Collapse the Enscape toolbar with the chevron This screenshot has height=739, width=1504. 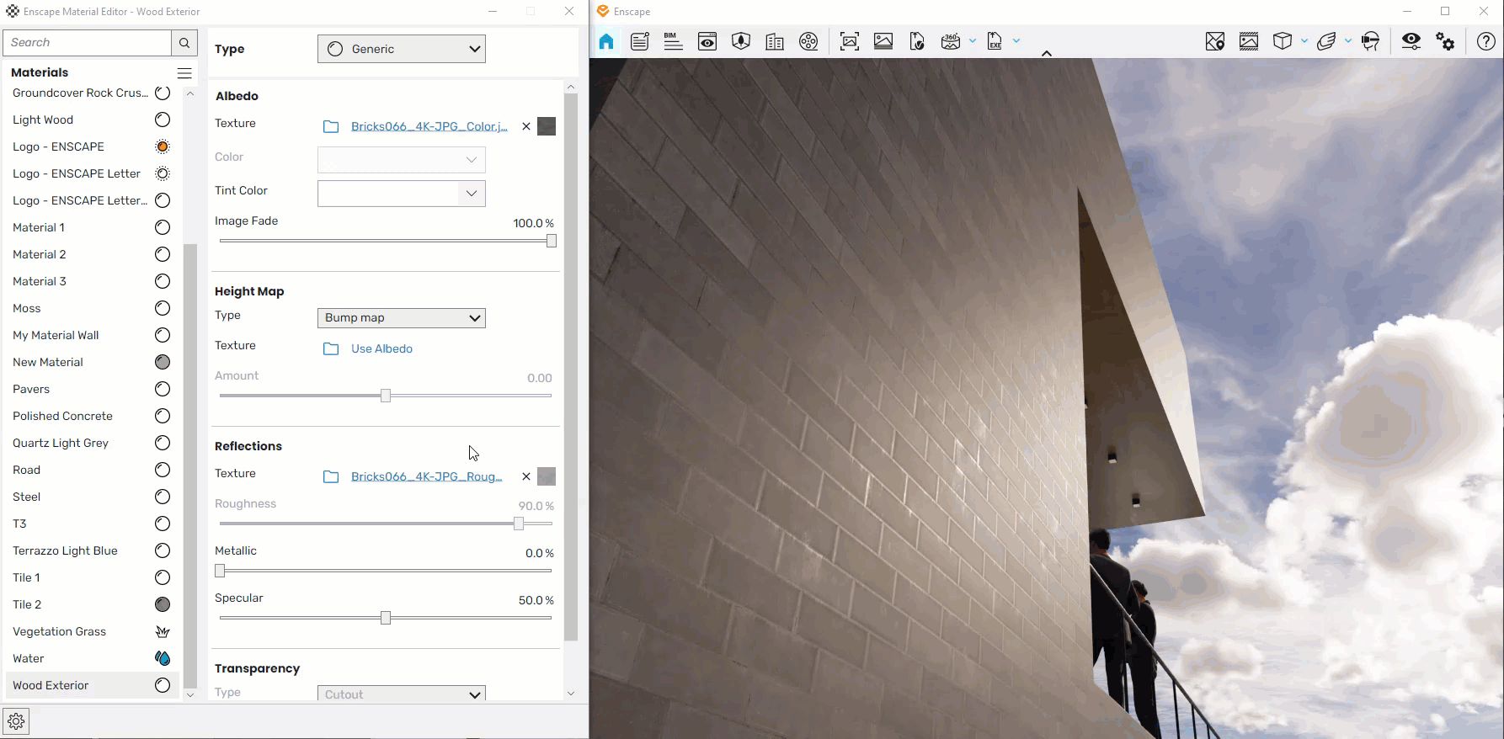coord(1047,53)
